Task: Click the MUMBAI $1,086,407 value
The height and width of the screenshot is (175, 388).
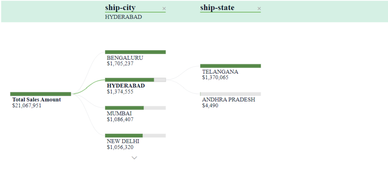Action: pyautogui.click(x=120, y=119)
